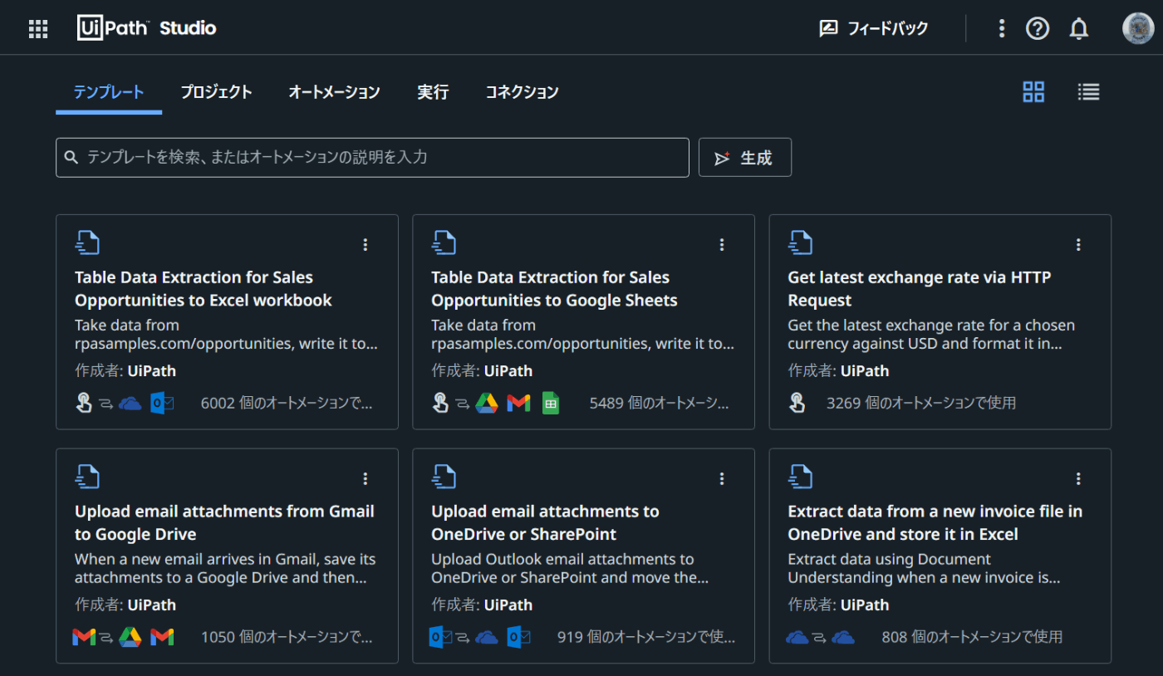
Task: Click 808 個のオートメーションで使用 text
Action: 972,638
